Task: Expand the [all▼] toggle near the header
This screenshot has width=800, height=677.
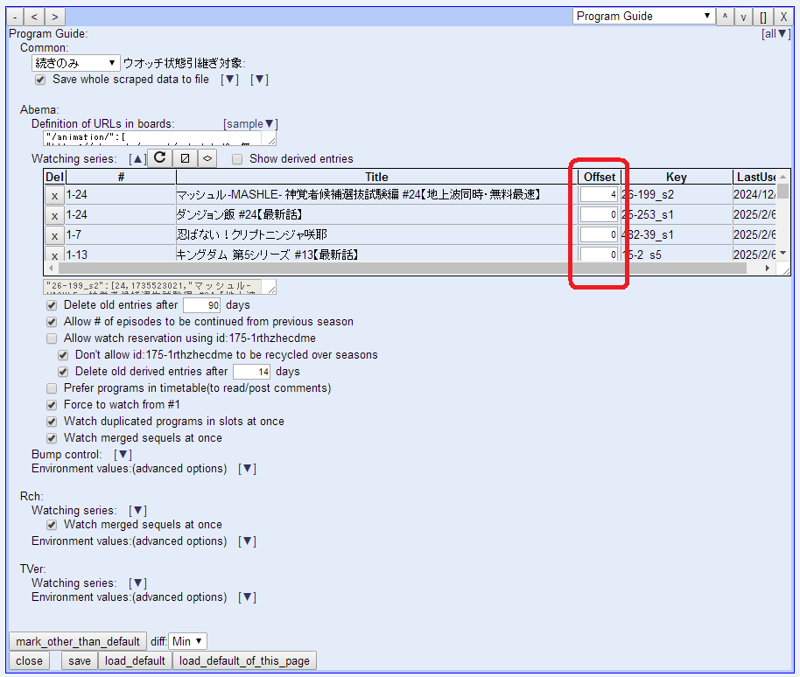Action: (x=776, y=33)
